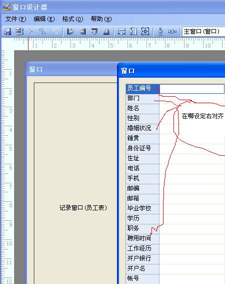The height and width of the screenshot is (284, 225).
Task: Click the make same size icon
Action: (x=145, y=32)
